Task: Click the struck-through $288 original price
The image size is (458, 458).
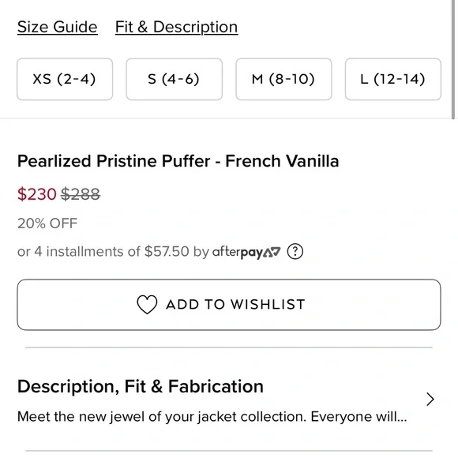Action: tap(81, 194)
